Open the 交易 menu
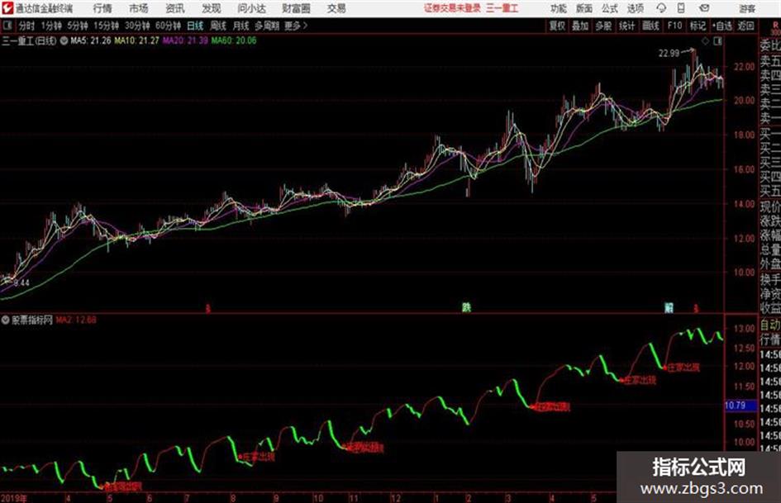781x503 pixels. [x=336, y=8]
